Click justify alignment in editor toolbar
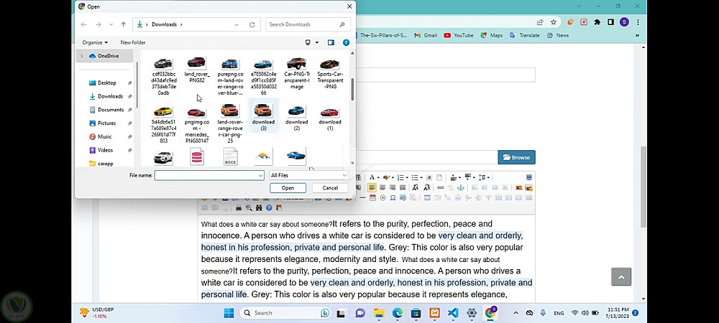 pyautogui.click(x=403, y=187)
